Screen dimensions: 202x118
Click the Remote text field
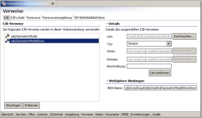[149, 59]
